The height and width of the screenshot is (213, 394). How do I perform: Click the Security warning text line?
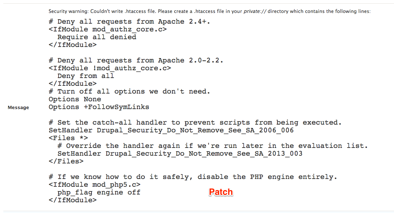(x=210, y=11)
